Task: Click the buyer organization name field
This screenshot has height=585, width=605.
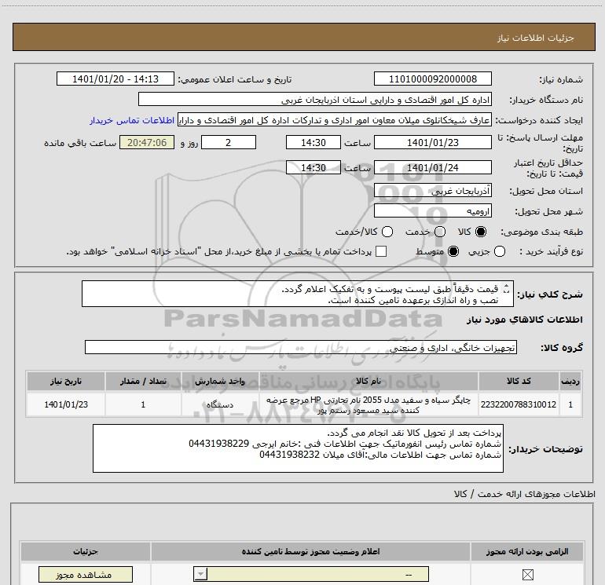Action: click(x=315, y=100)
